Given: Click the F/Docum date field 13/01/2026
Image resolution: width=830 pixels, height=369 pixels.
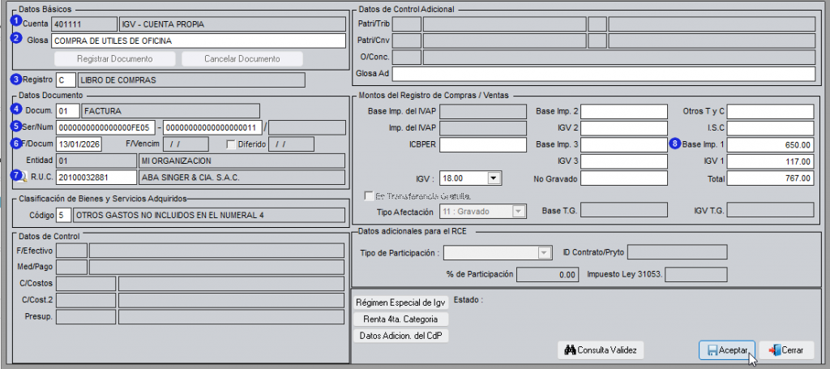Looking at the screenshot, I should 79,144.
